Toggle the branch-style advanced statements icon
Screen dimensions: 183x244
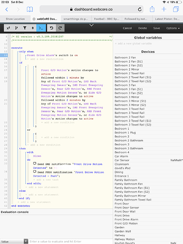click(x=17, y=28)
